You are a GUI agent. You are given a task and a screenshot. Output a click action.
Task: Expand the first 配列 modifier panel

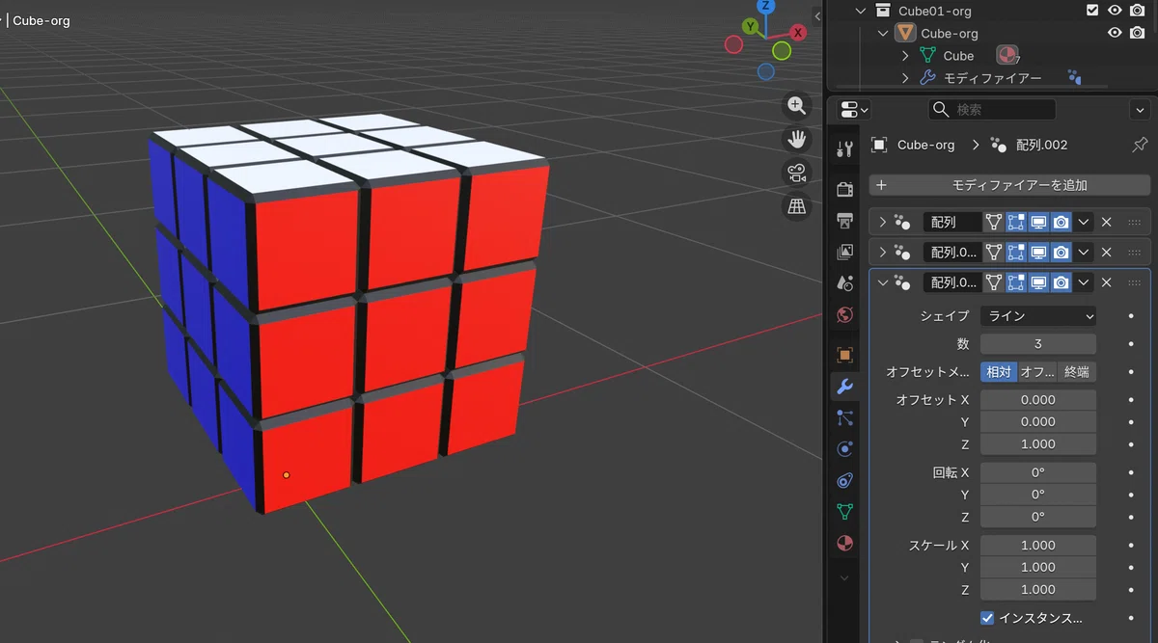pyautogui.click(x=882, y=222)
